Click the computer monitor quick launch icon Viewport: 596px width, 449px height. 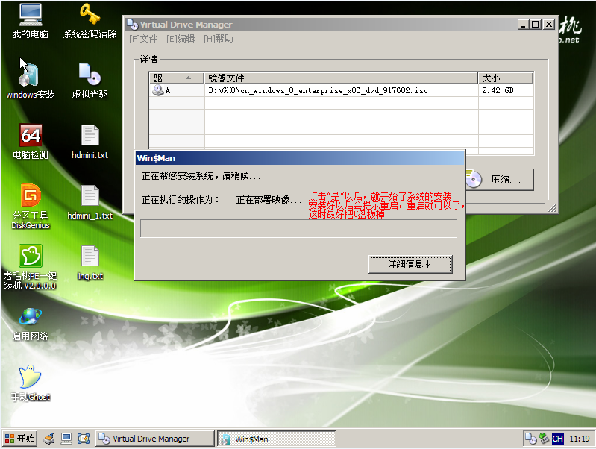pos(66,439)
